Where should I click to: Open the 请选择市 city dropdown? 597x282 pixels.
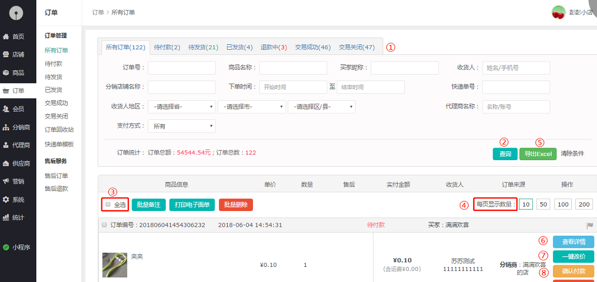pyautogui.click(x=251, y=107)
